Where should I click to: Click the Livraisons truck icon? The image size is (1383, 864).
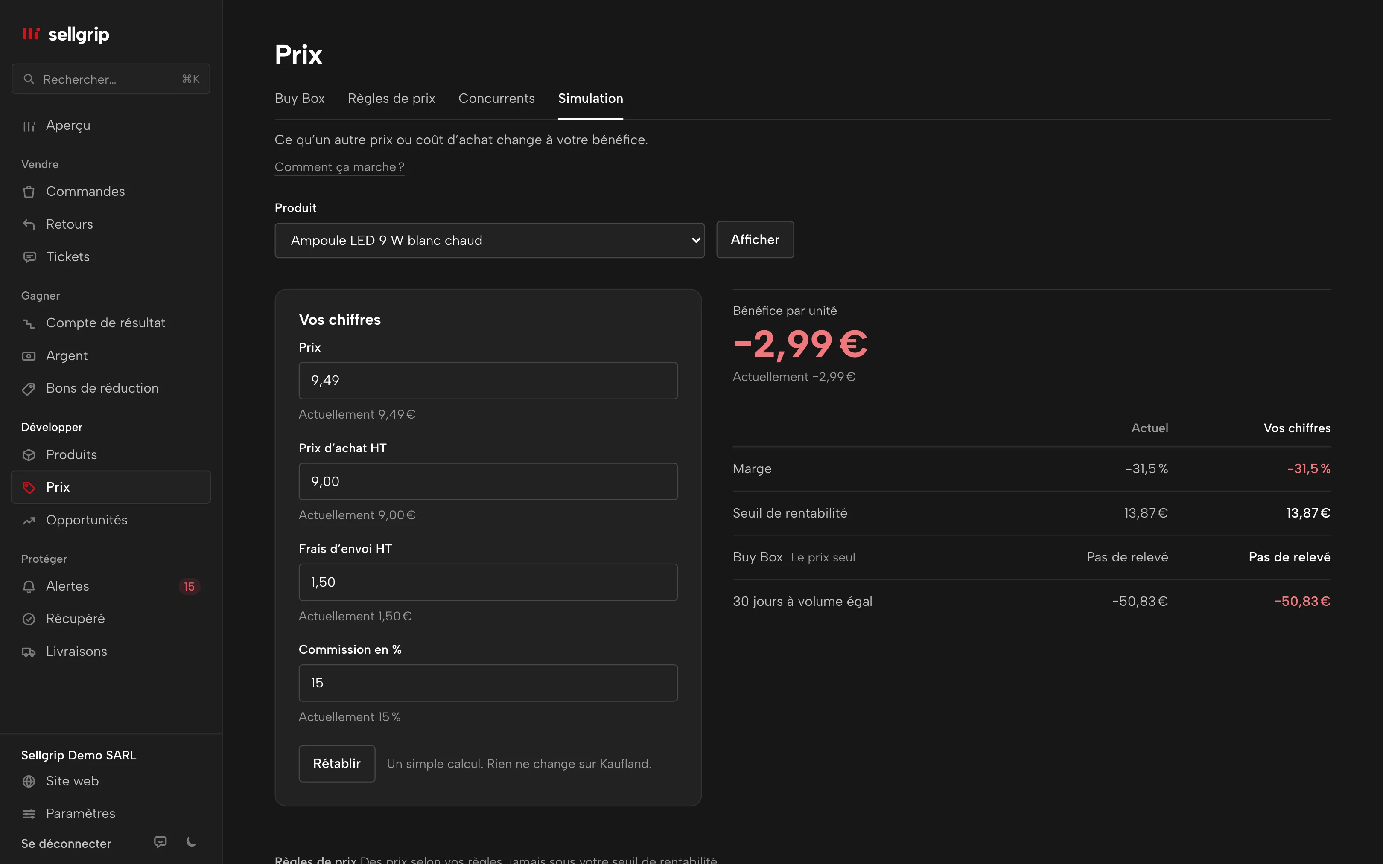click(x=29, y=652)
